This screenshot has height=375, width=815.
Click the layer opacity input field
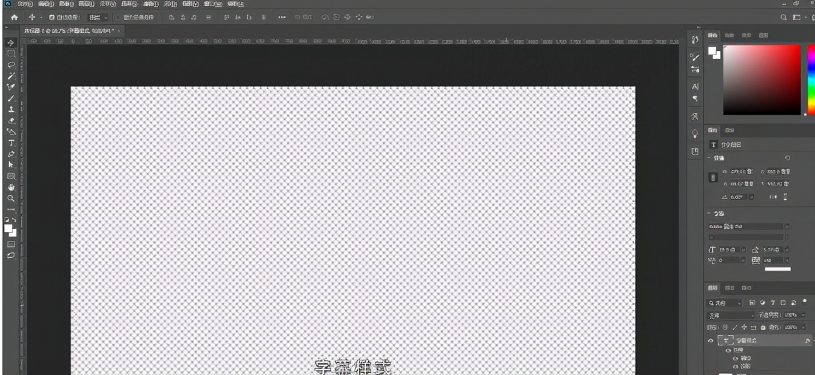click(791, 316)
